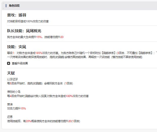Viewport: 157px width, 132px height.
Task: Click the 队长技能：凤尾摇光 heading
Action: 24,31
